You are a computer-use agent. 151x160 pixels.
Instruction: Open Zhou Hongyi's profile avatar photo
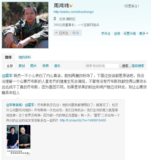[25, 25]
